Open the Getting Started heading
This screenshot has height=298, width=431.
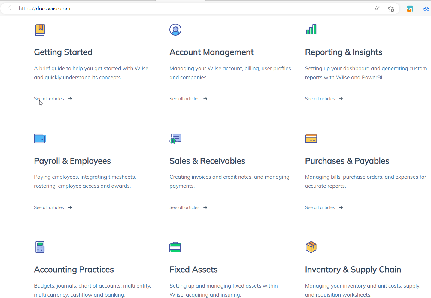(x=63, y=52)
